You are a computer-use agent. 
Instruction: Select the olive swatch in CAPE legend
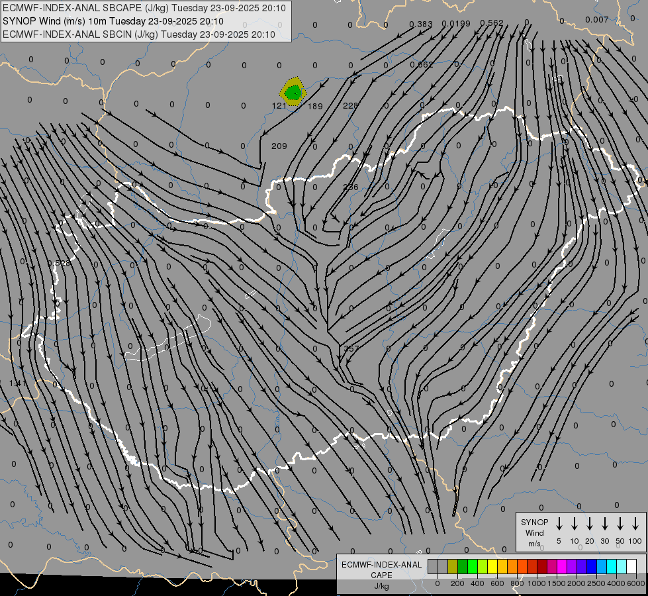453,566
